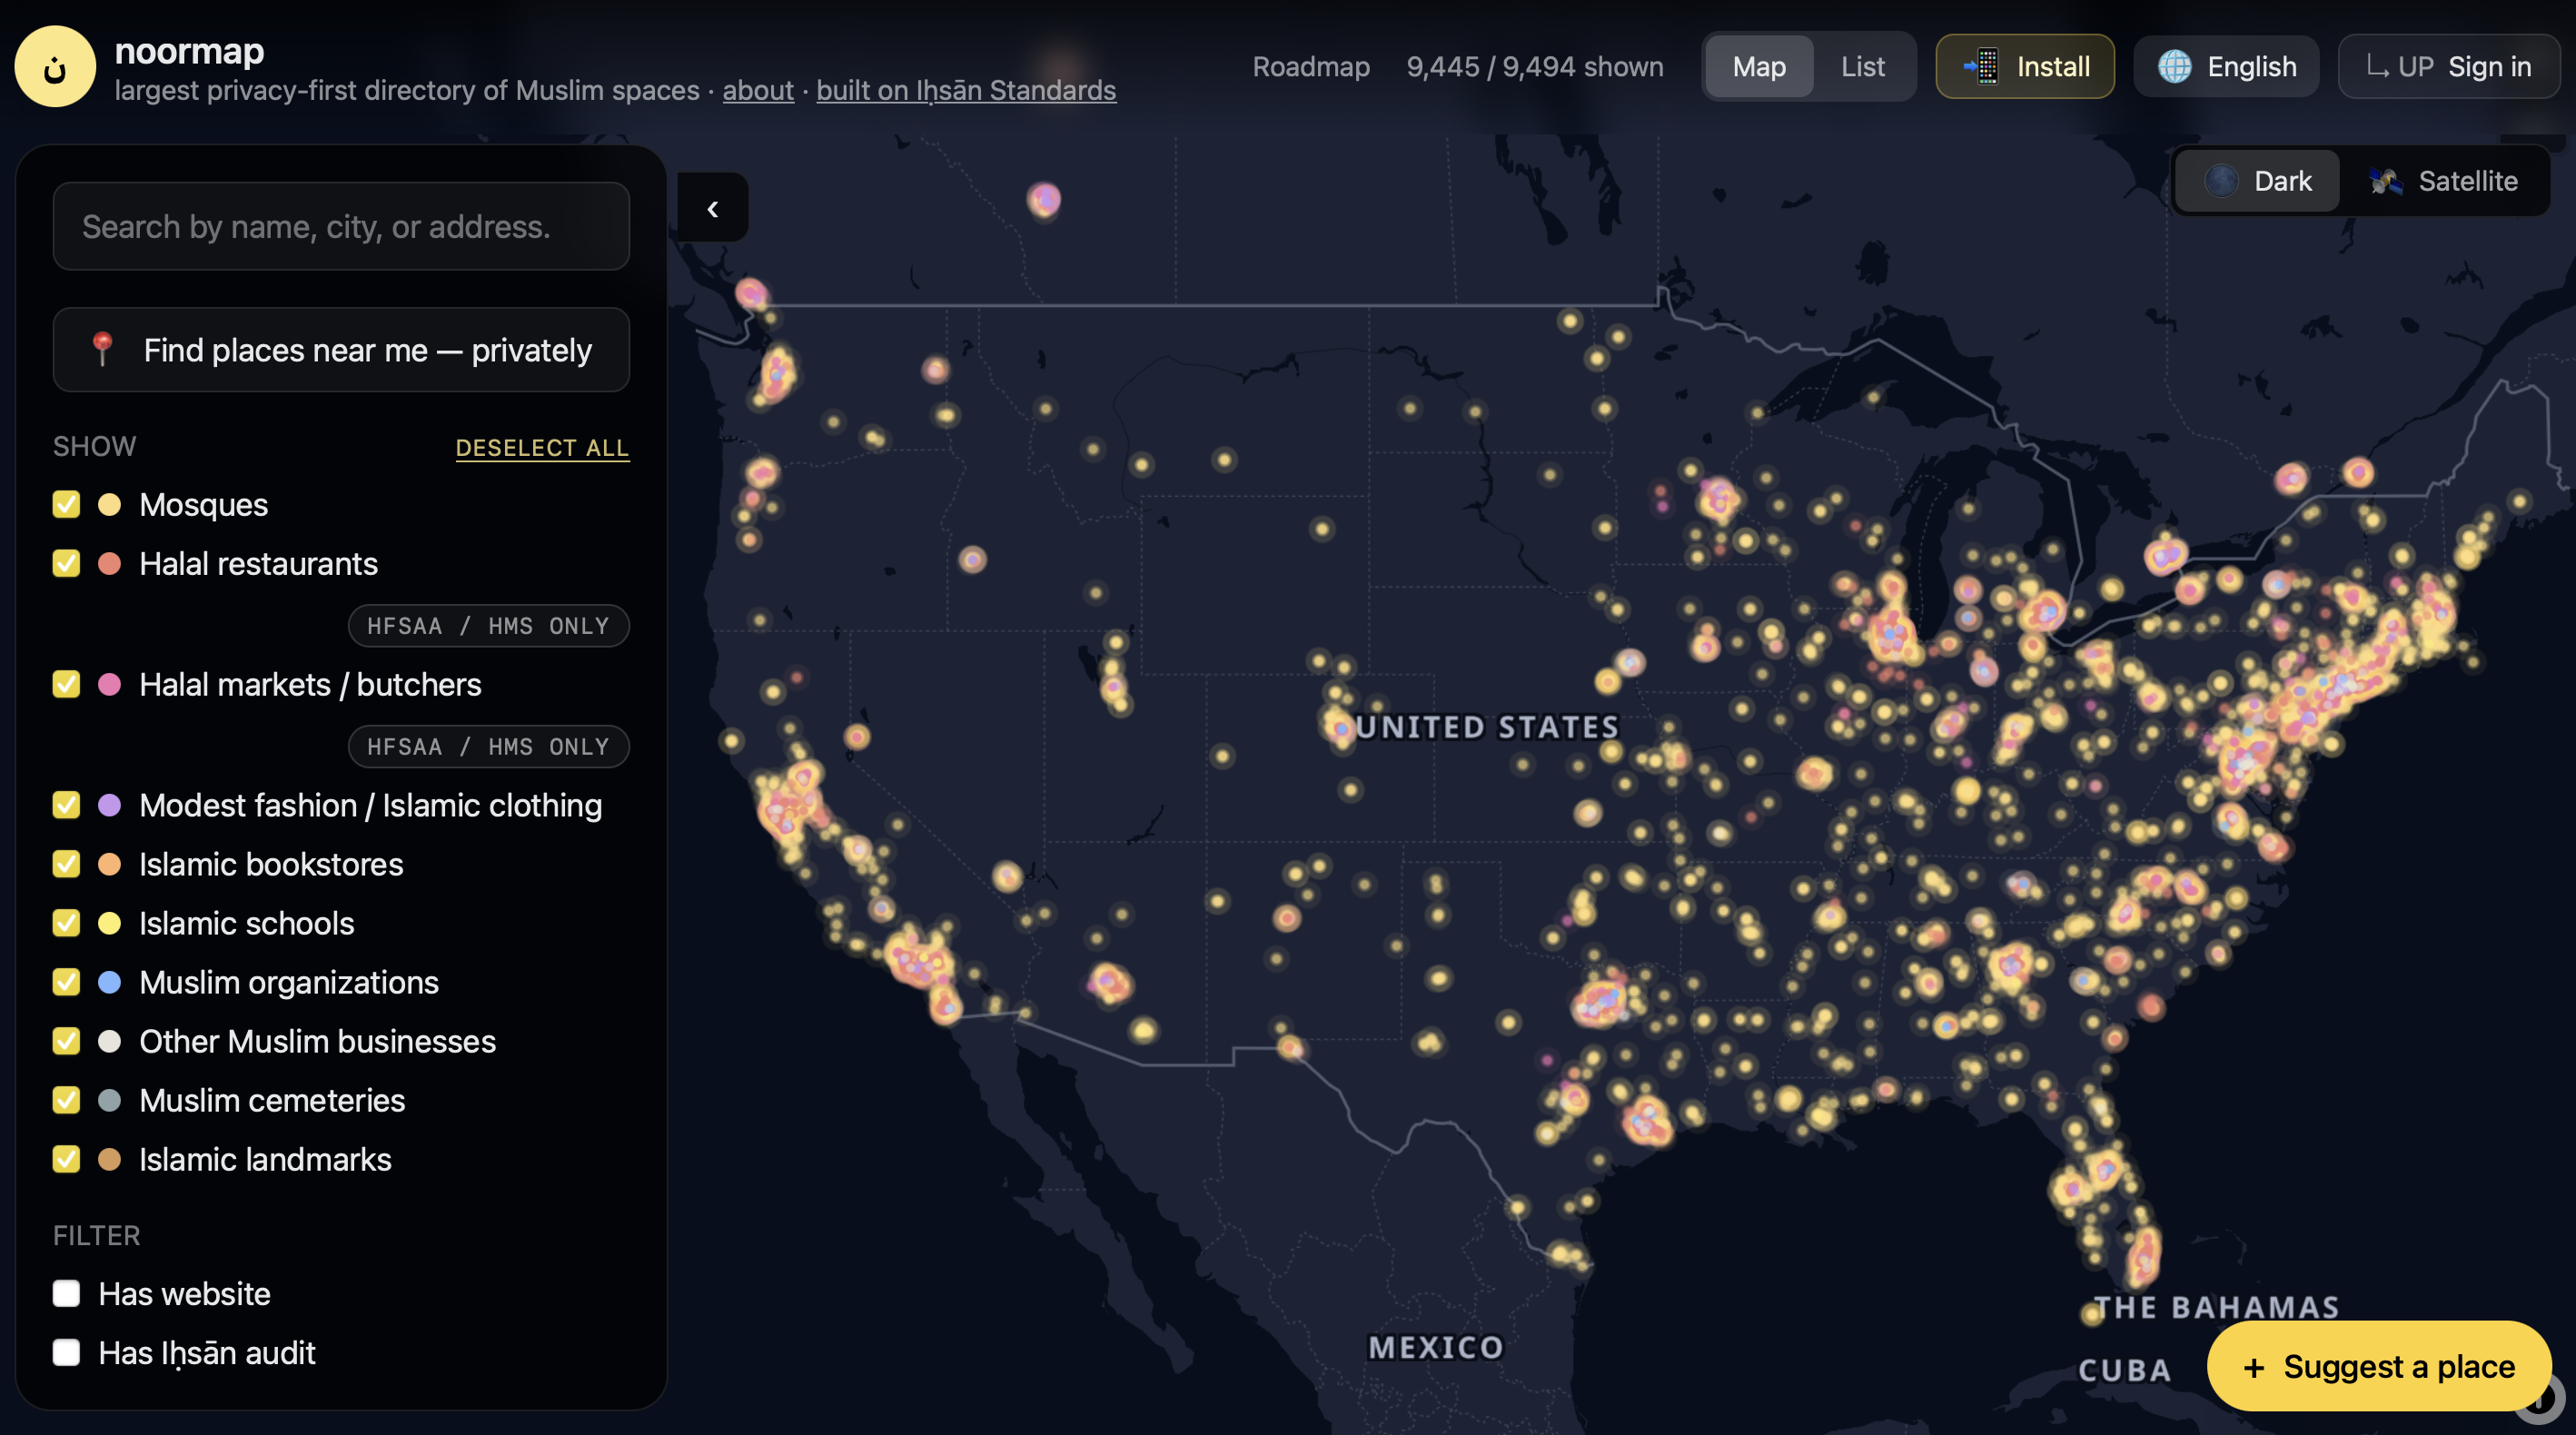The height and width of the screenshot is (1435, 2576).
Task: Click the noormap title text
Action: point(190,50)
